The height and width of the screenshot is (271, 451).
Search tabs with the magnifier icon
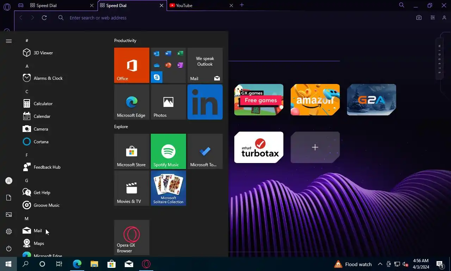(402, 5)
